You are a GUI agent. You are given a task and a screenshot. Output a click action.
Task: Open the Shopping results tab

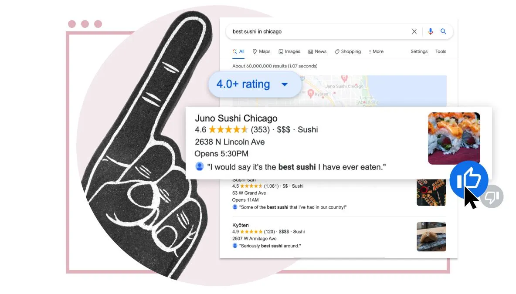(347, 52)
